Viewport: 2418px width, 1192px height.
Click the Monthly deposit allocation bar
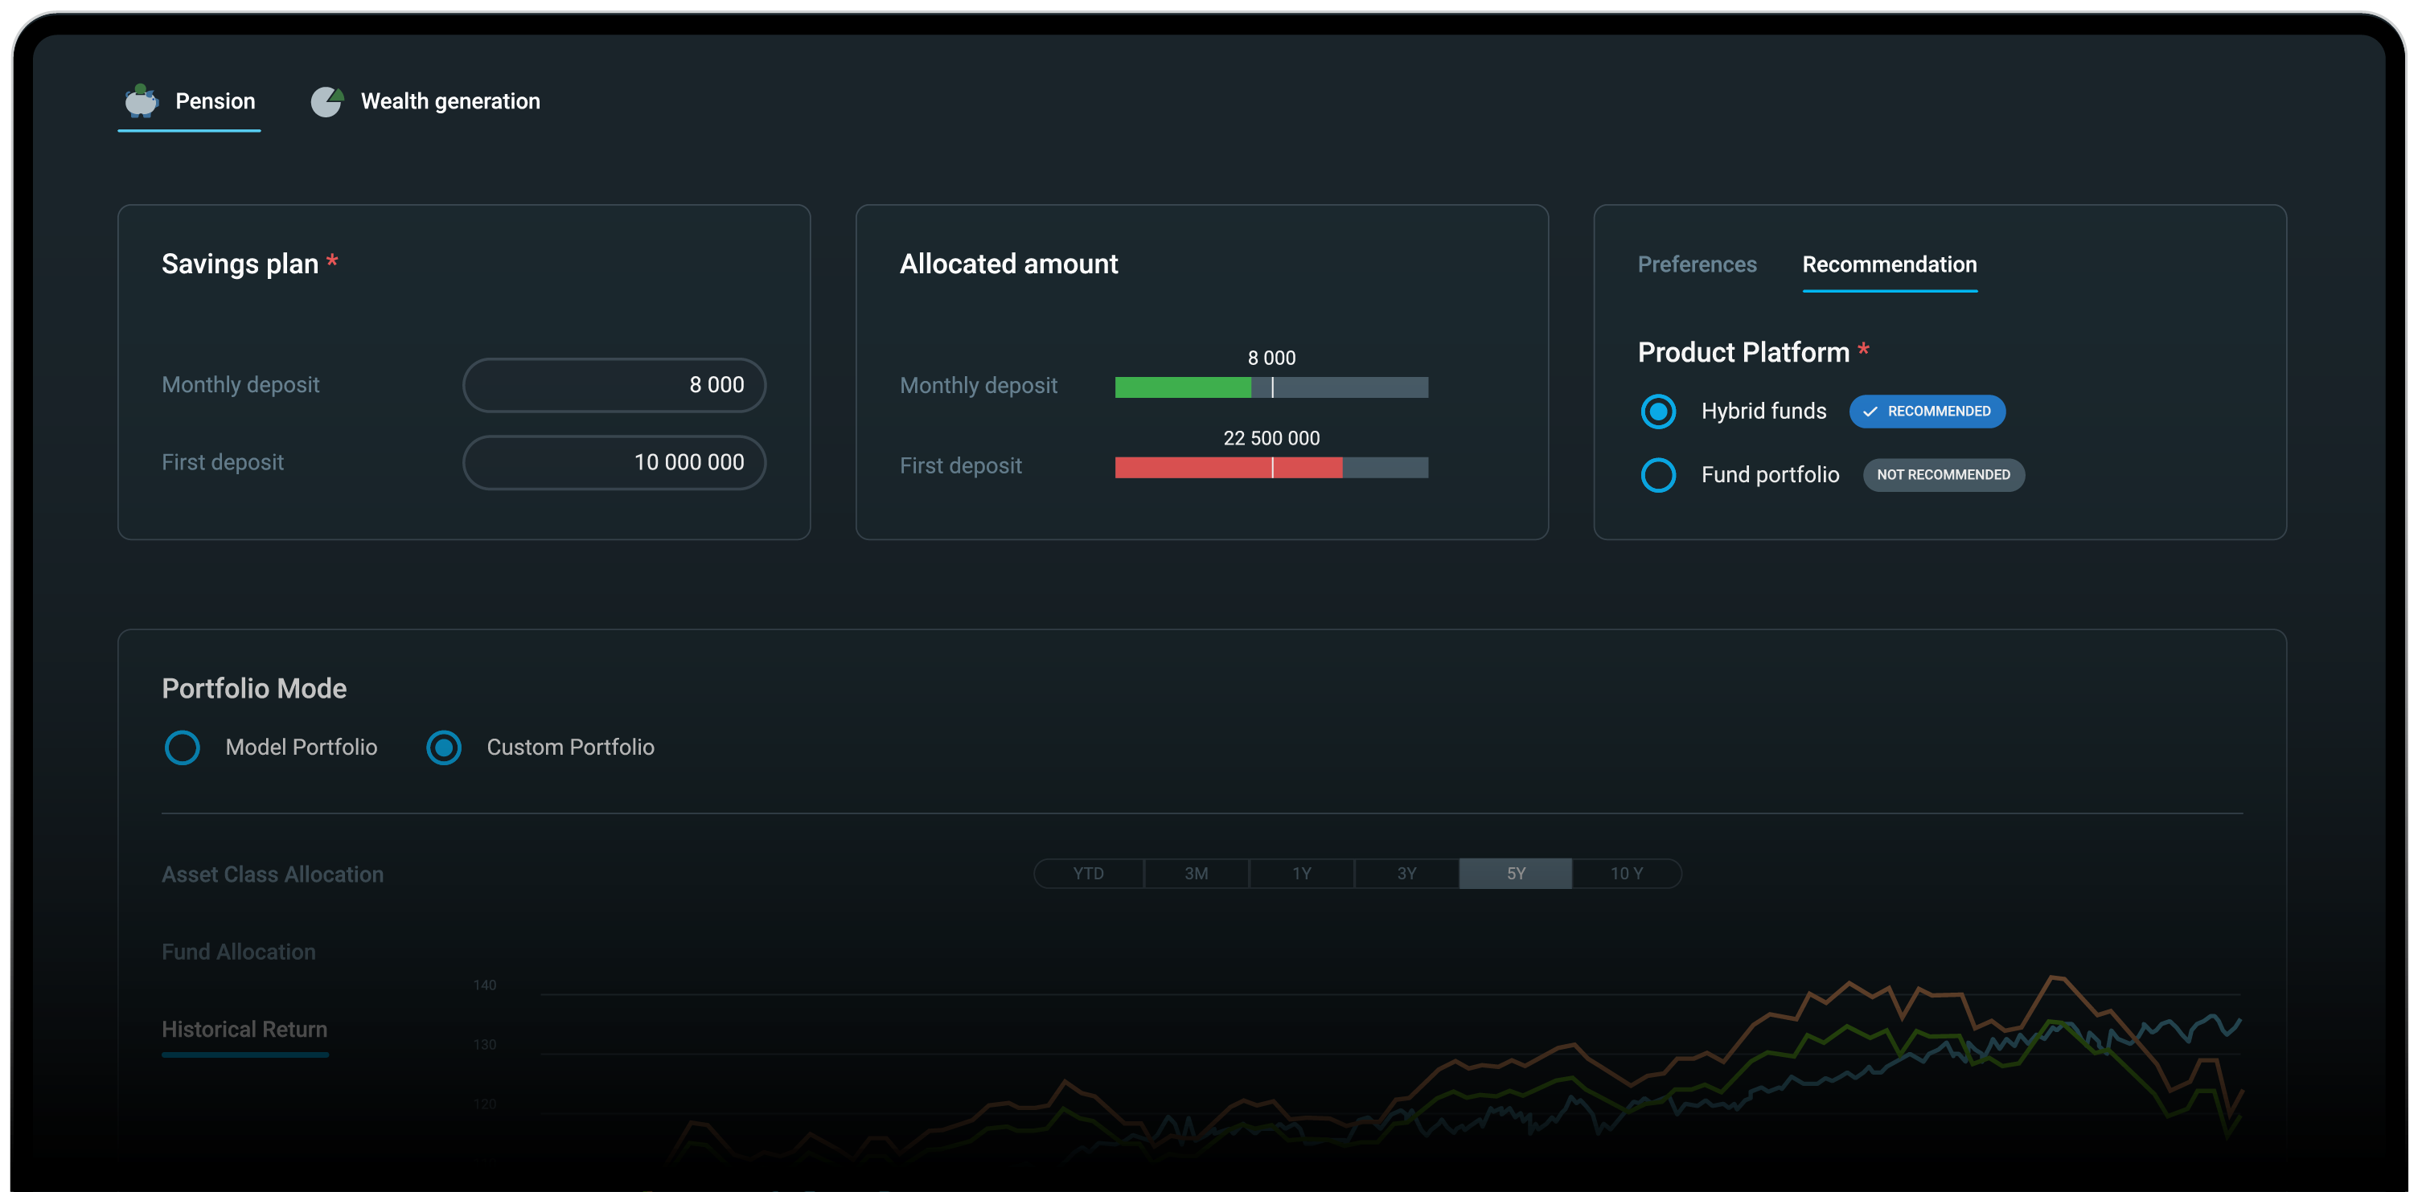click(x=1272, y=387)
